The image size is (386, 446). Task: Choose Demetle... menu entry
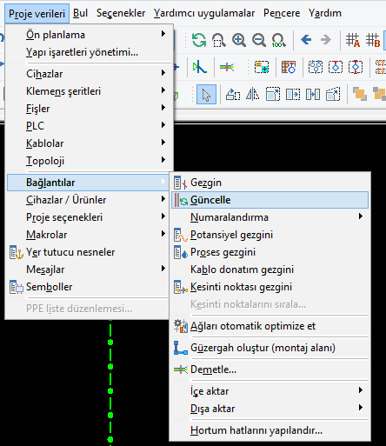[x=270, y=369]
